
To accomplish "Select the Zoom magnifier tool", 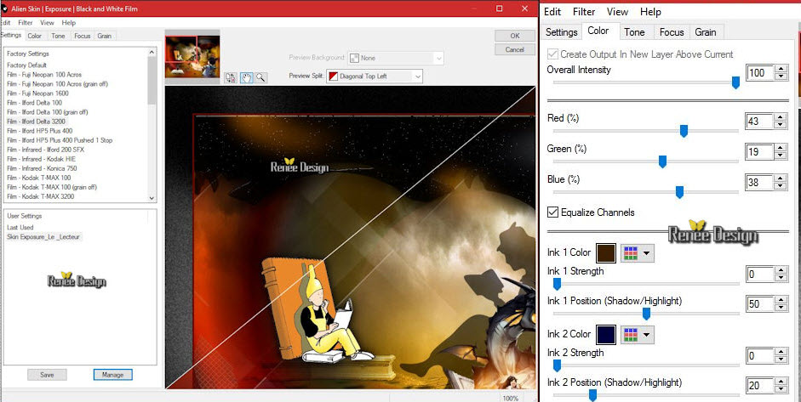I will 260,77.
